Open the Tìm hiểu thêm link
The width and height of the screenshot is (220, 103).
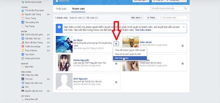(143, 30)
